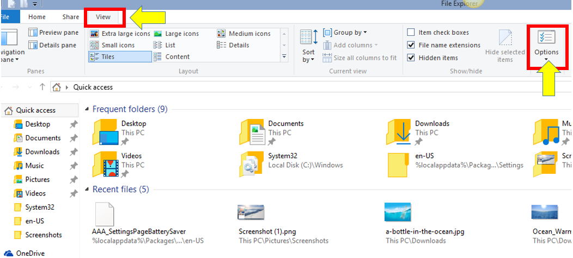Click the Options folder icon
Screen dimensions: 573x258
pyautogui.click(x=546, y=37)
